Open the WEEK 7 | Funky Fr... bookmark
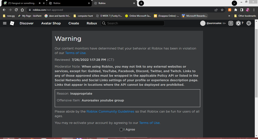The height and width of the screenshot is (139, 258). [x=109, y=16]
